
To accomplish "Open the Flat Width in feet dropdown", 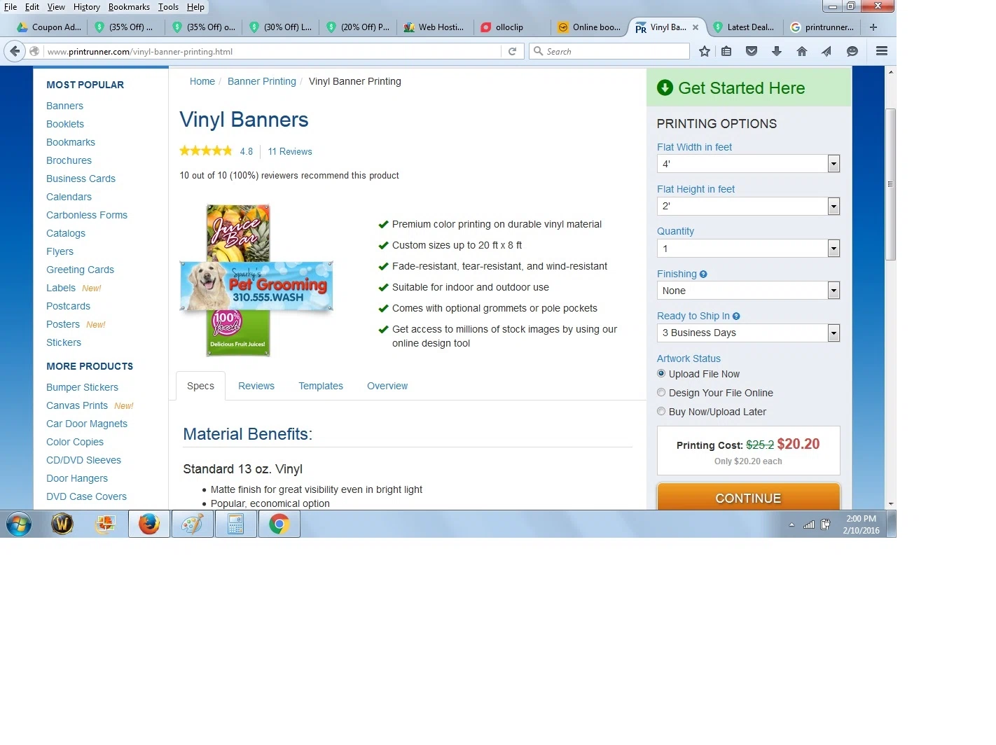I will pyautogui.click(x=748, y=164).
